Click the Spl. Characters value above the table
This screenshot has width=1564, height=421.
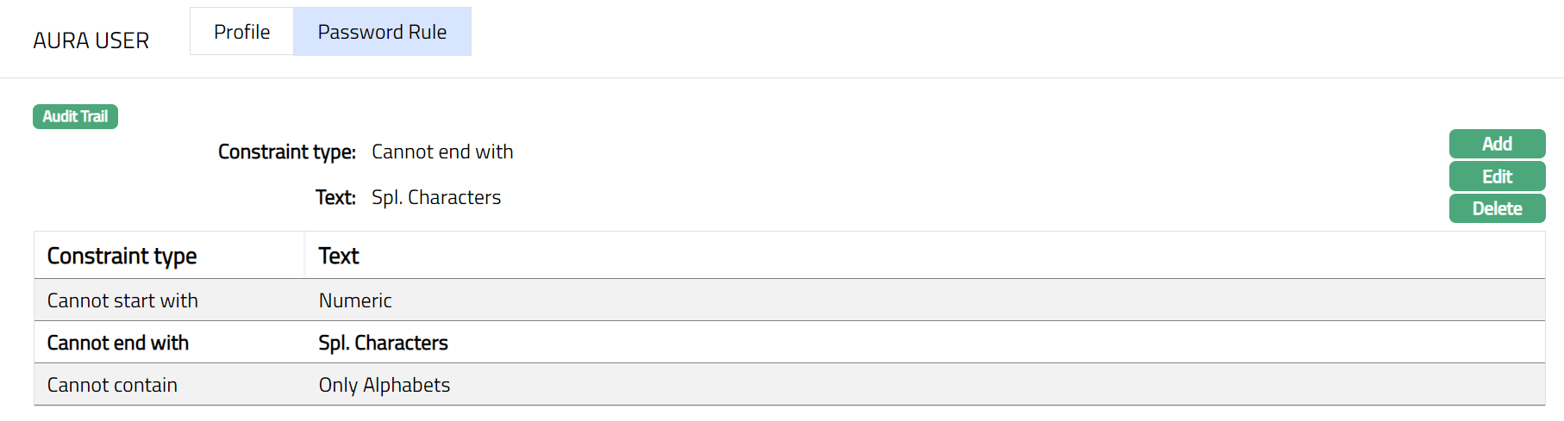coord(436,197)
